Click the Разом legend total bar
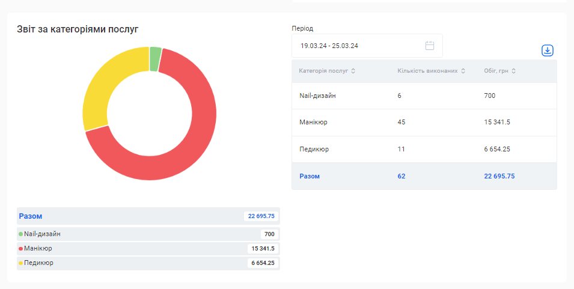 pyautogui.click(x=148, y=216)
